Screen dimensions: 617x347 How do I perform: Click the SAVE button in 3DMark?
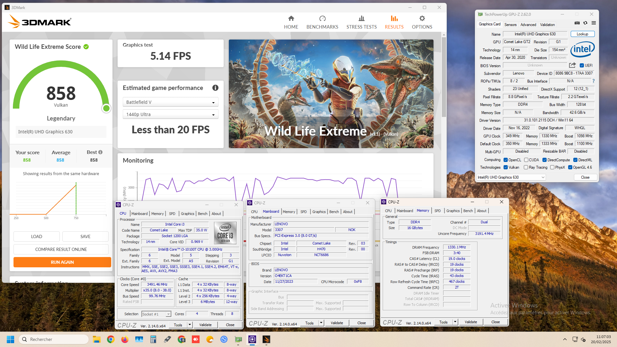pos(85,236)
